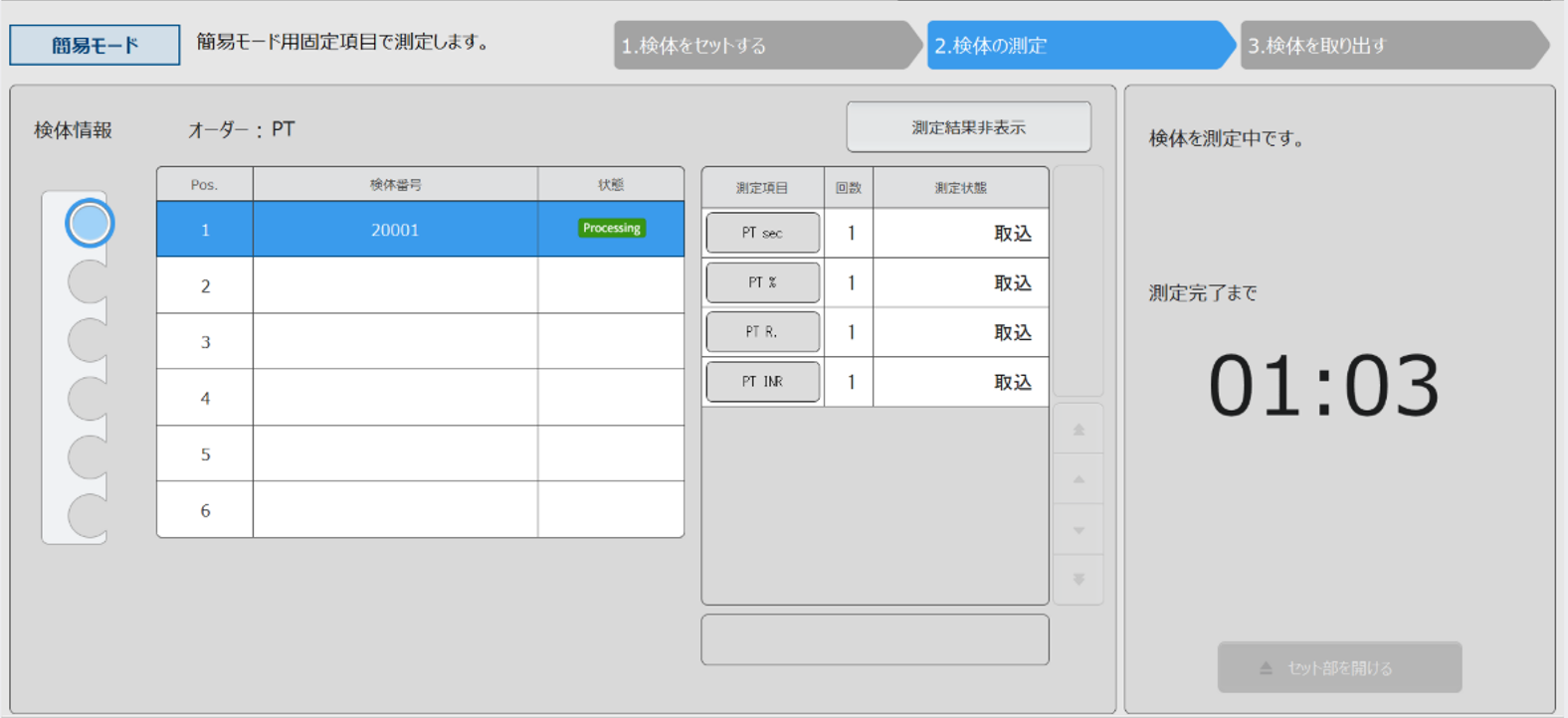The height and width of the screenshot is (718, 1568).
Task: Toggle the 簡易モード mode button
Action: tap(96, 46)
